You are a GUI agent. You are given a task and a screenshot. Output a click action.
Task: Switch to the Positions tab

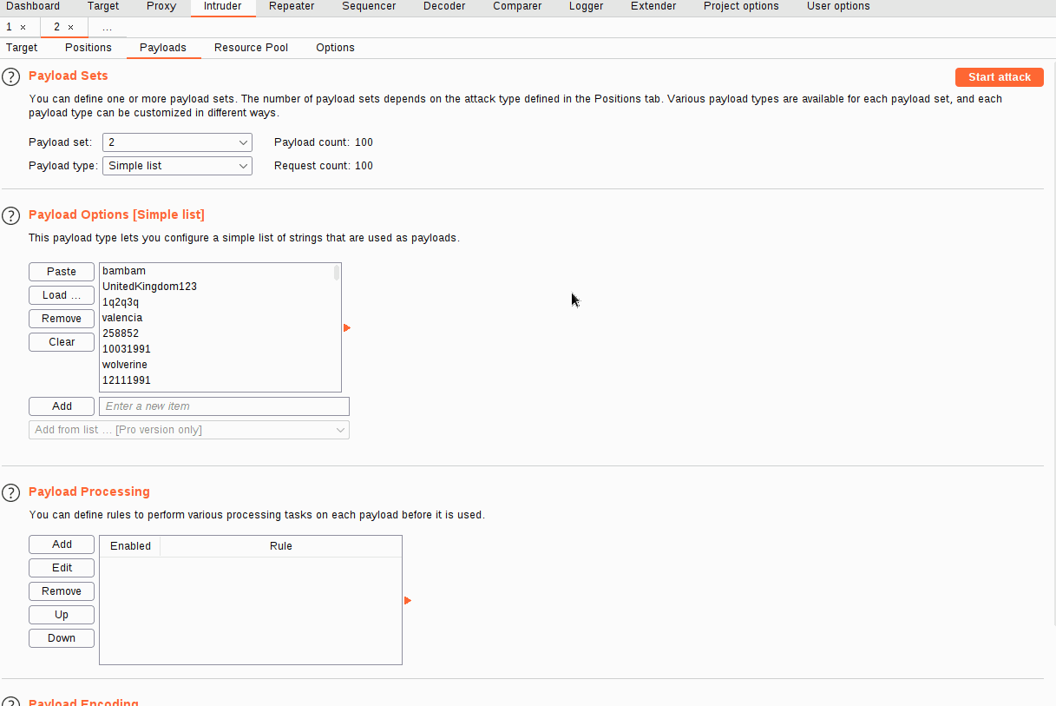tap(89, 48)
